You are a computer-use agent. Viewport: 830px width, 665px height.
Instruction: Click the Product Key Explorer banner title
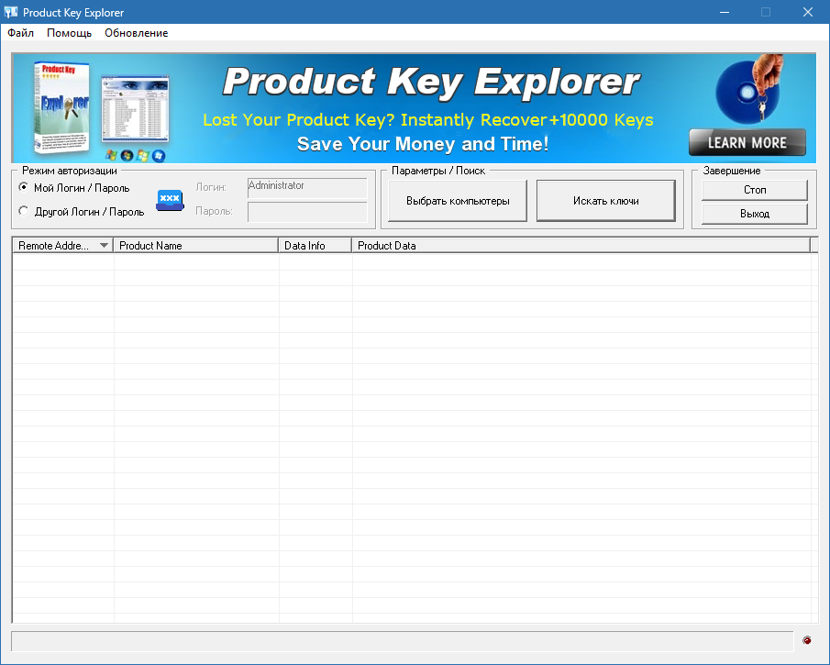pos(431,82)
